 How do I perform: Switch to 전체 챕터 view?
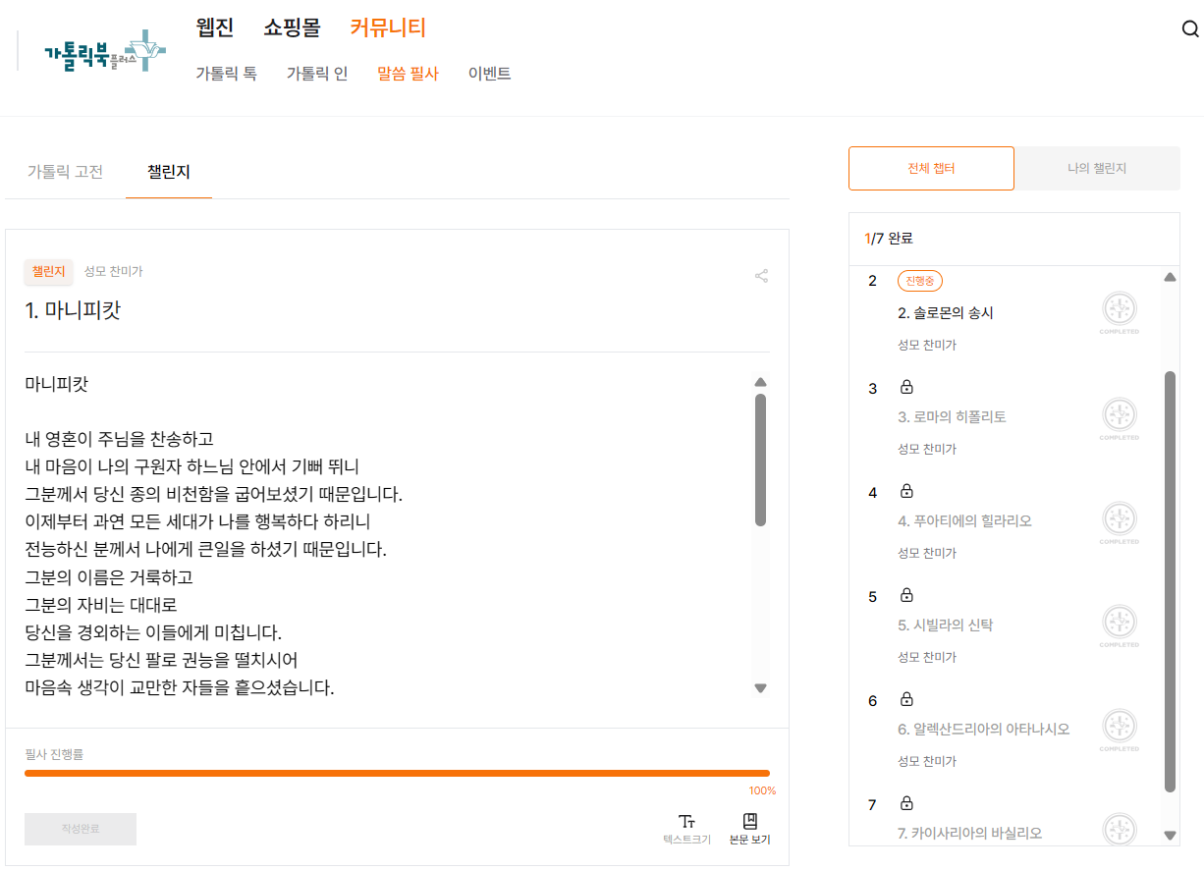click(930, 168)
